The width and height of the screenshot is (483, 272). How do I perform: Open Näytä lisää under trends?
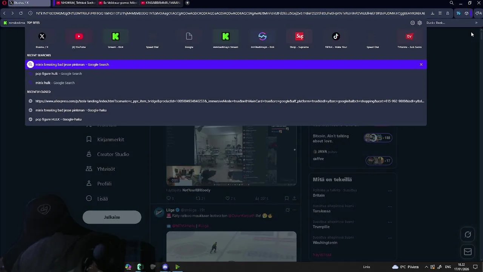(322, 255)
